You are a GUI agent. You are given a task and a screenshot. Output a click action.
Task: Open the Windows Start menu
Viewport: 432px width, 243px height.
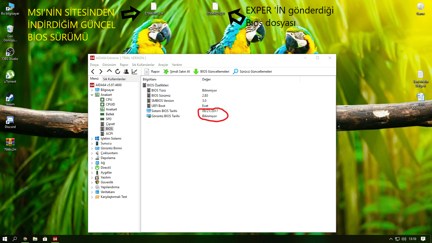[x=5, y=239]
